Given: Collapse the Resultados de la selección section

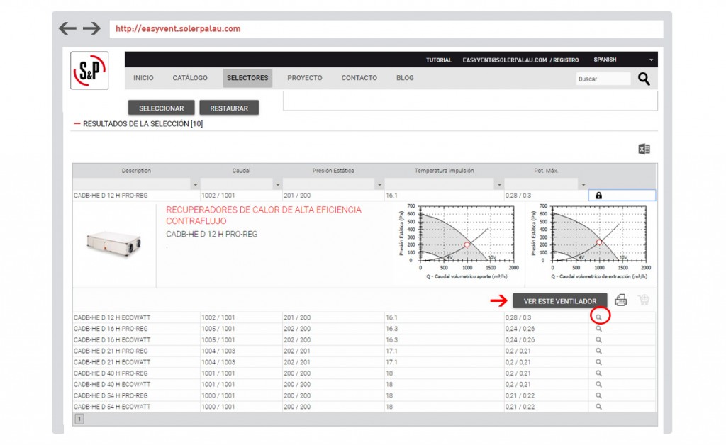Looking at the screenshot, I should pos(77,123).
